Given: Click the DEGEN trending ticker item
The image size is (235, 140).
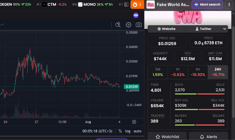Looking at the screenshot, I should point(16,4).
